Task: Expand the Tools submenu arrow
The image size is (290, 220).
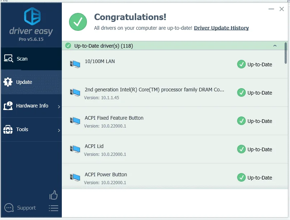Action: [x=59, y=130]
